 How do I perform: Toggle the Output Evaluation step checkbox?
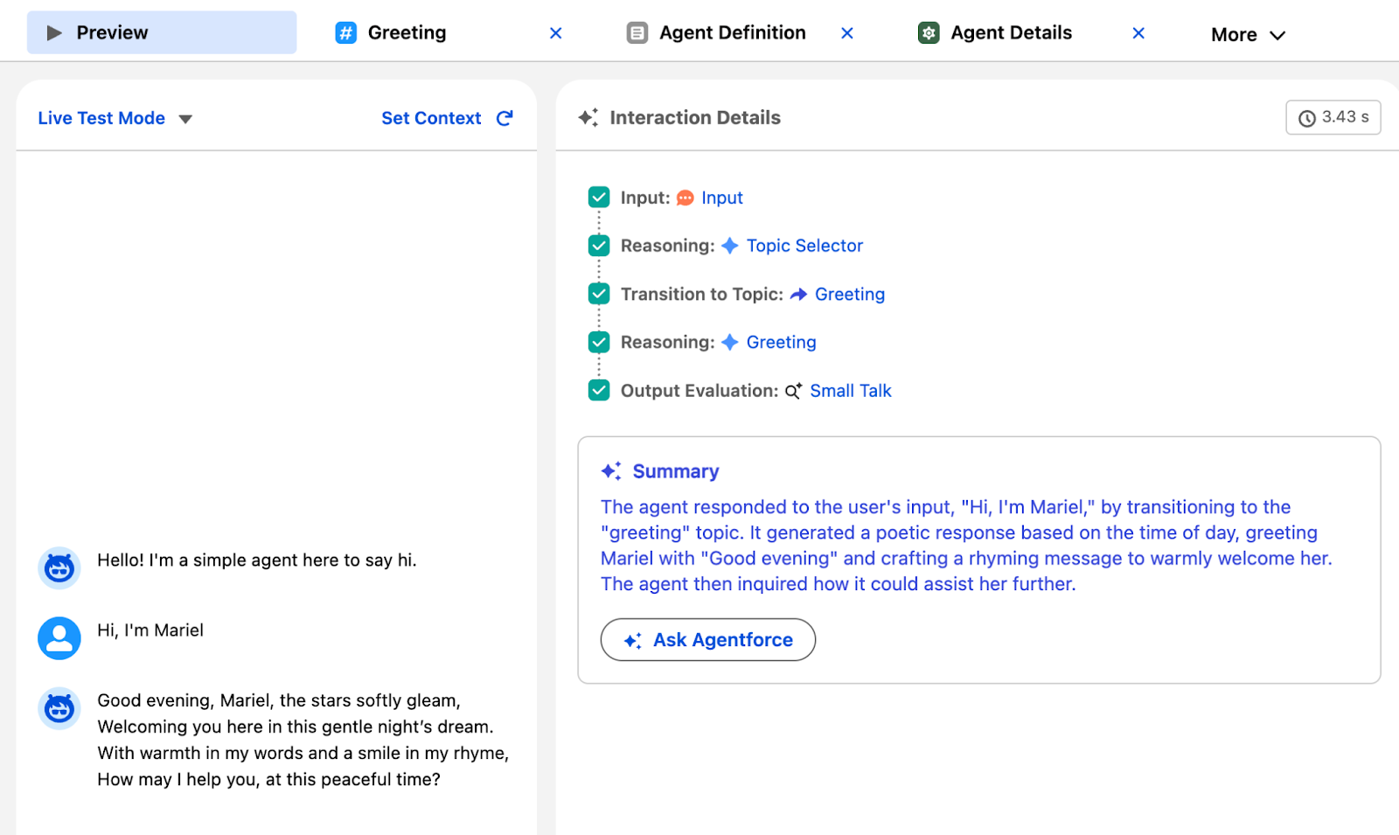[599, 390]
